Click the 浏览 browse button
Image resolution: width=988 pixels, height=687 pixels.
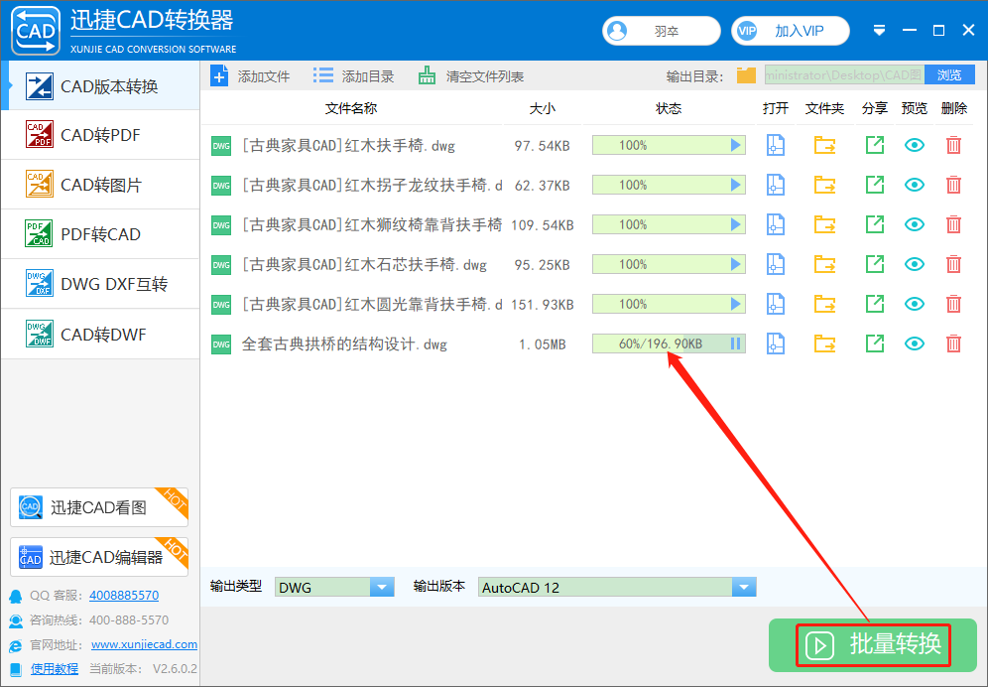pyautogui.click(x=949, y=75)
